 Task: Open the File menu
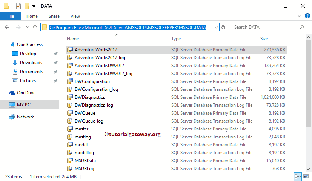pyautogui.click(x=11, y=16)
